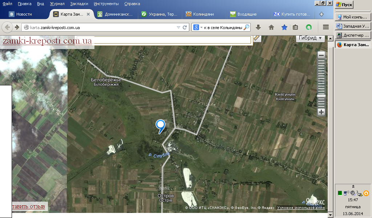Reload the page with refresh icon
Image resolution: width=372 pixels, height=218 pixels.
coord(185,27)
